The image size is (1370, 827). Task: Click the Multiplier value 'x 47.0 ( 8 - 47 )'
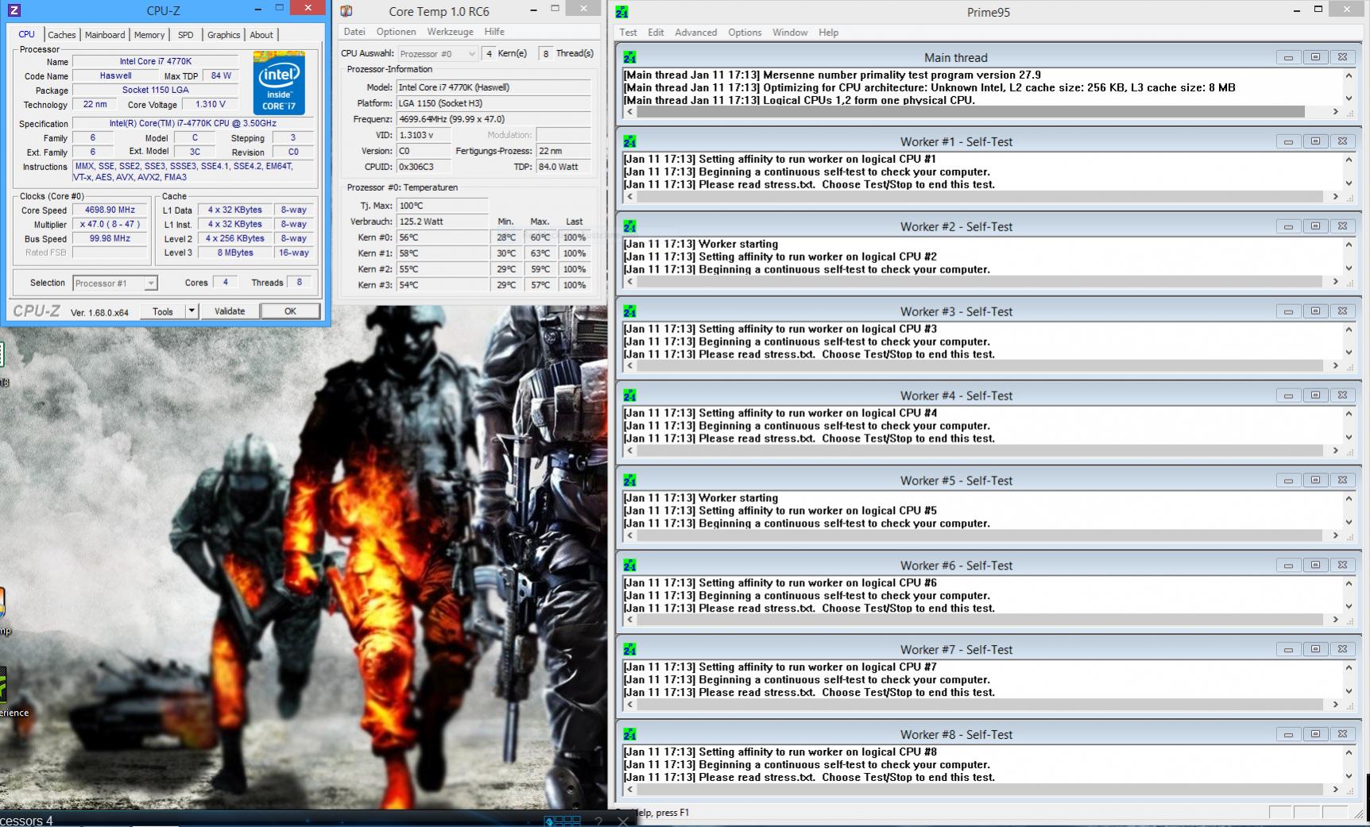click(x=110, y=224)
